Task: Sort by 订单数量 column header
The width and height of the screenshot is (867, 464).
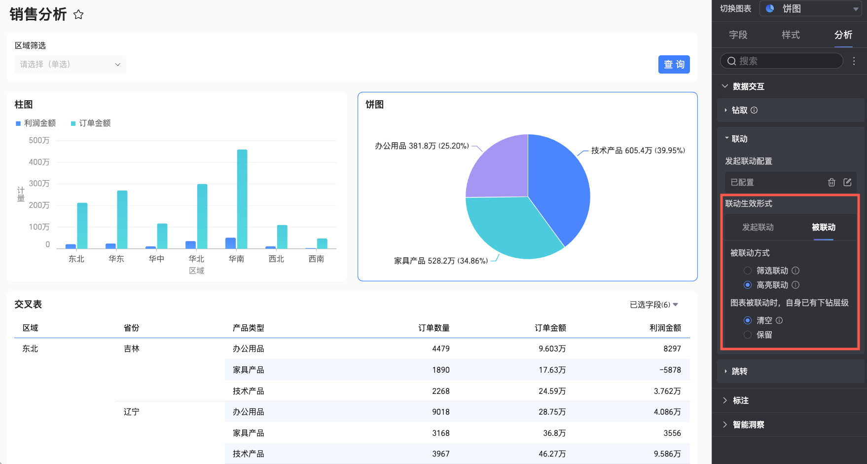Action: coord(434,328)
